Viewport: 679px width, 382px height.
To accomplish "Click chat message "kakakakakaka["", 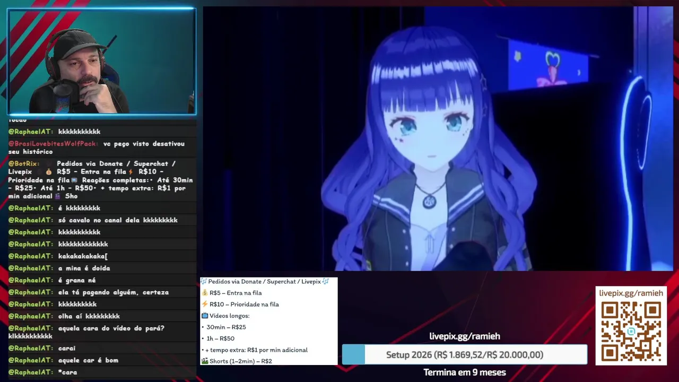I will 83,256.
